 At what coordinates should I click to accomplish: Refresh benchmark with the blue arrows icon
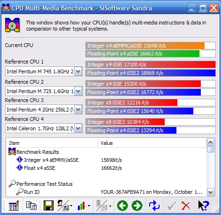[154, 206]
